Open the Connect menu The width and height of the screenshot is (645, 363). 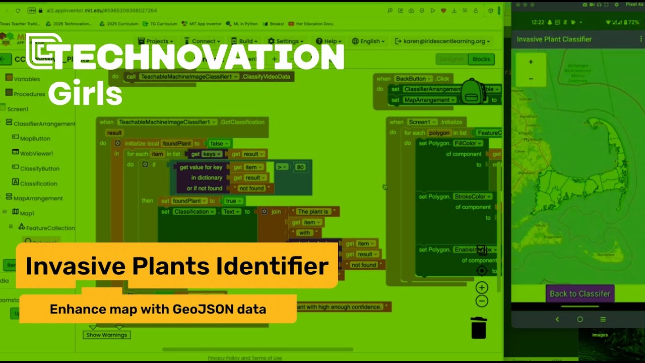click(202, 41)
